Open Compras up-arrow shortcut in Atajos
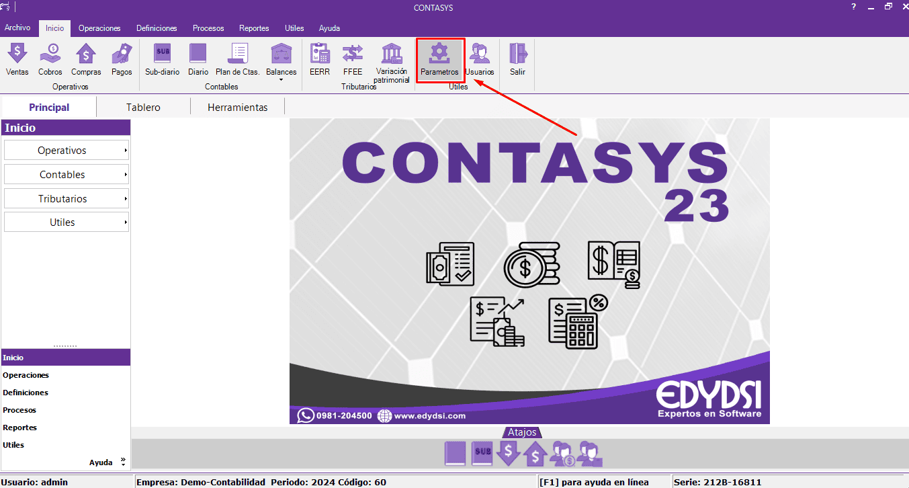The image size is (909, 488). click(x=535, y=454)
